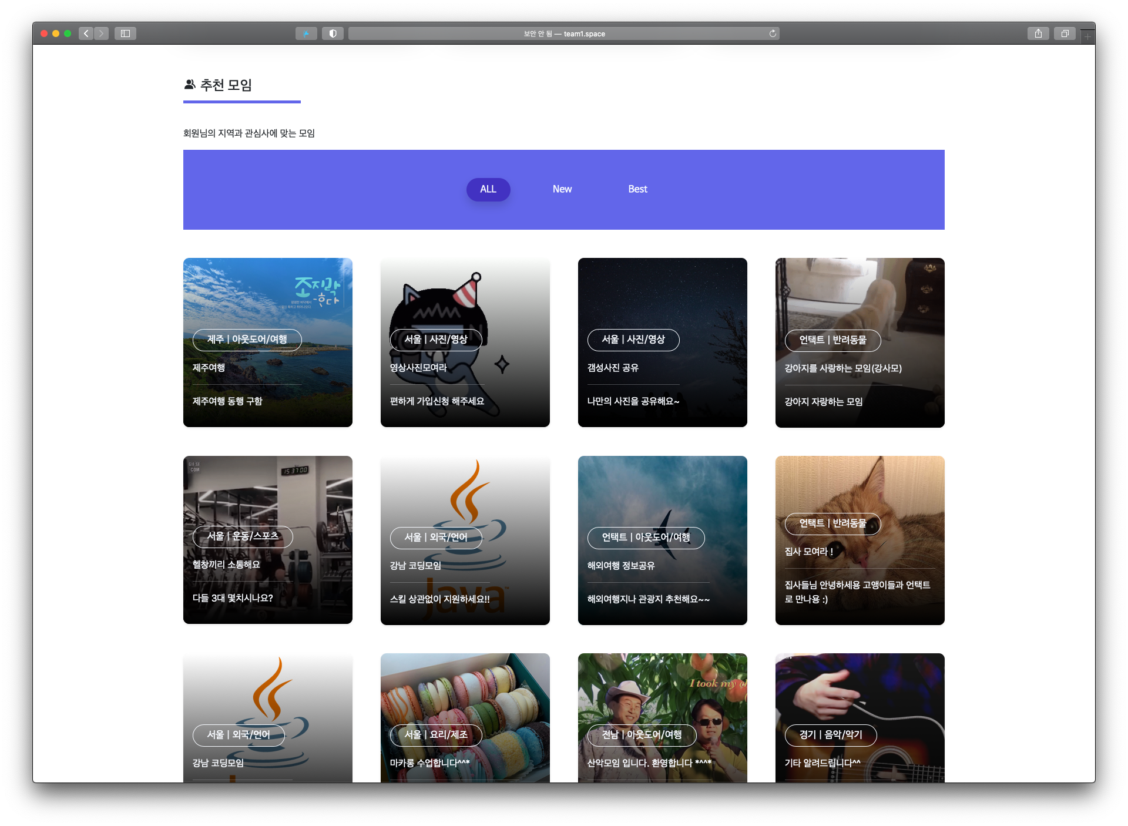Click the 언택트 | 아웃도어/여행 tag

[x=646, y=538]
